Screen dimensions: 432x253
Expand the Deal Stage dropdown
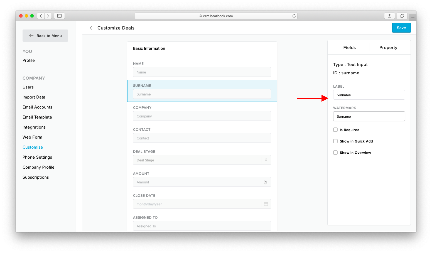point(266,160)
